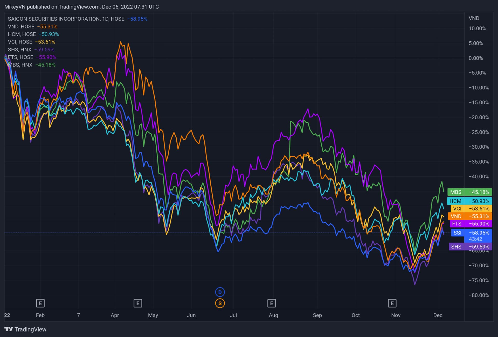498x337 pixels.
Task: Select the FTS price label tag
Action: coord(457,224)
